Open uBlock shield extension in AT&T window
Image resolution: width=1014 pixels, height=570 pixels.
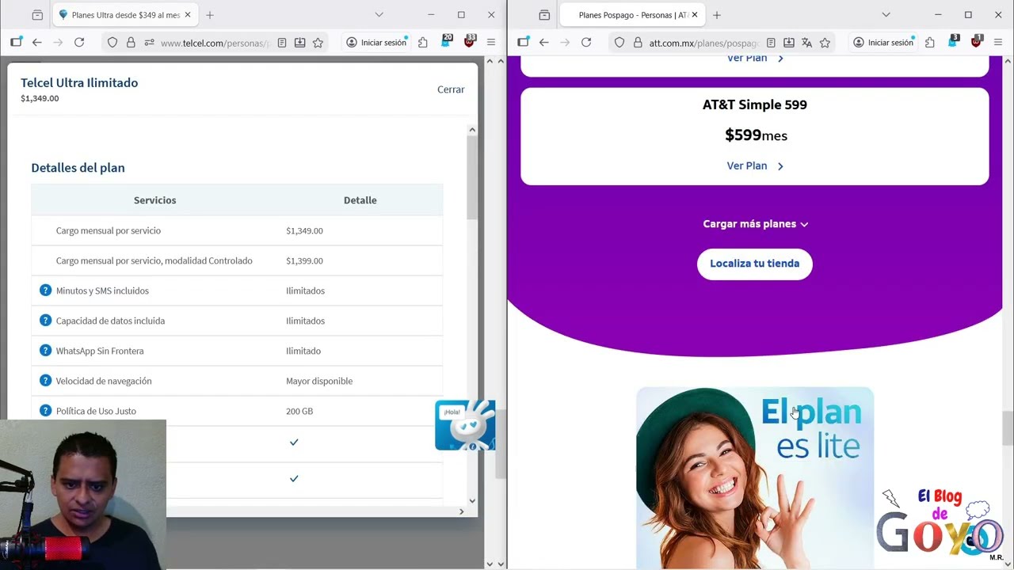click(x=977, y=41)
